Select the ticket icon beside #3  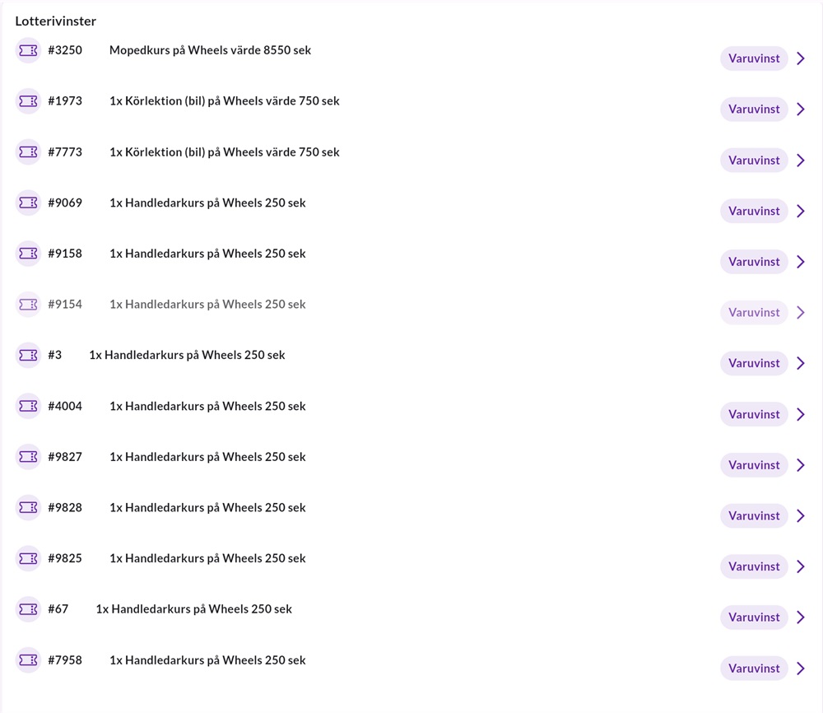click(28, 355)
